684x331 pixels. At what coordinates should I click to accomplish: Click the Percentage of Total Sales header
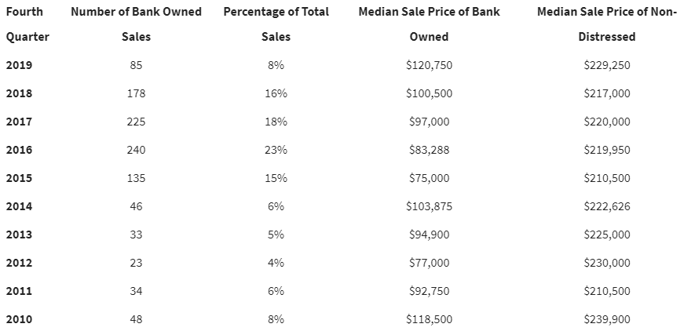tap(276, 24)
